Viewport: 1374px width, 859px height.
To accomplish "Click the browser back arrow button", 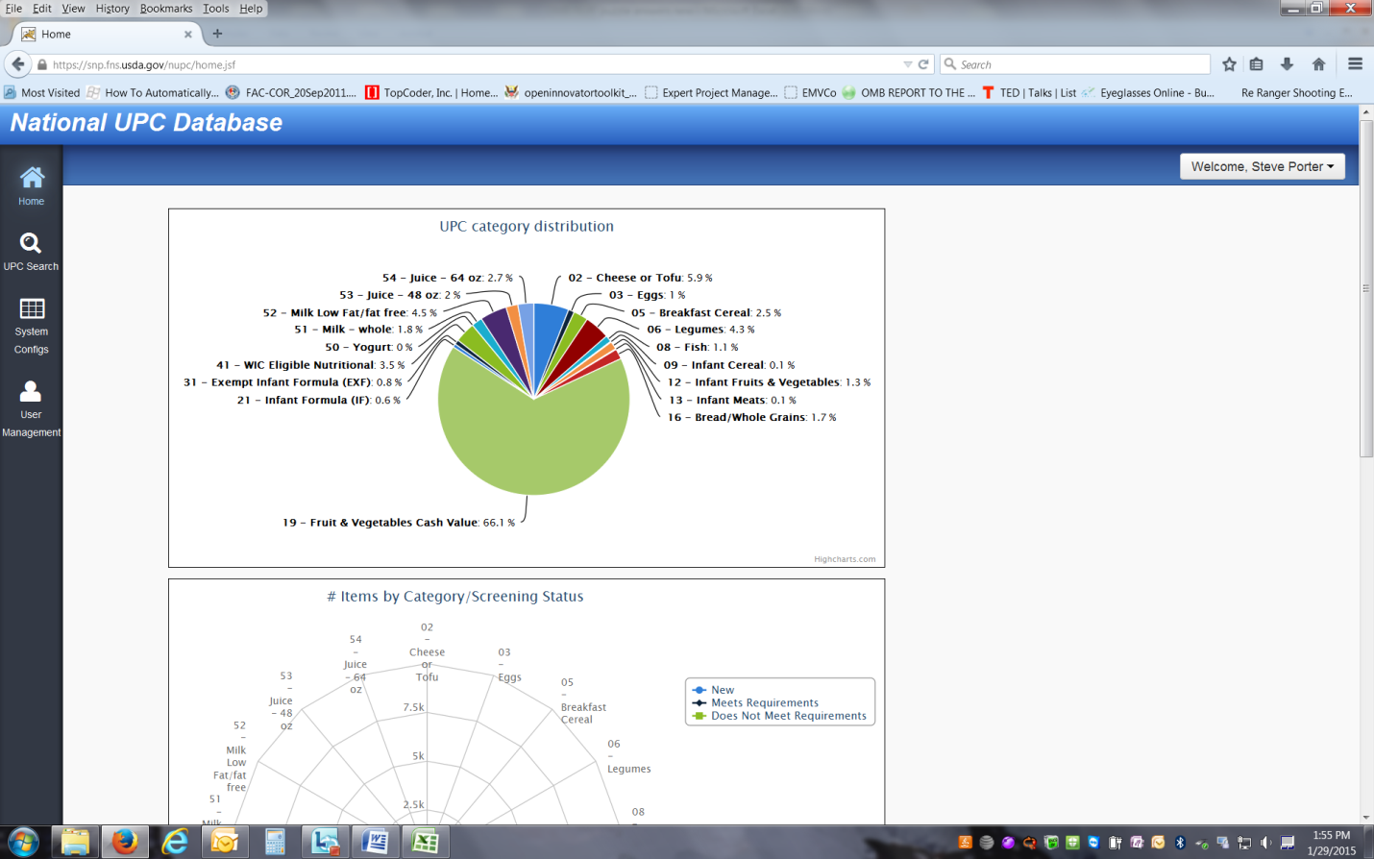I will (18, 64).
